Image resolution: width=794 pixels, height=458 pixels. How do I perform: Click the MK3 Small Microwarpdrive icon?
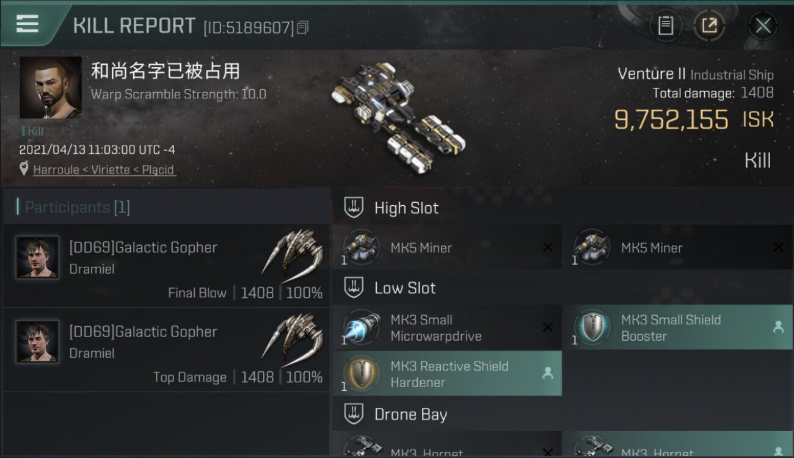361,328
